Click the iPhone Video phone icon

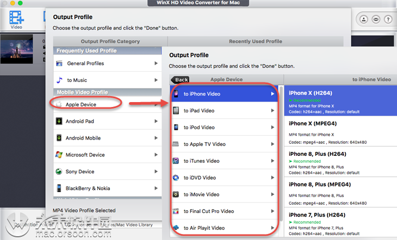(x=176, y=93)
